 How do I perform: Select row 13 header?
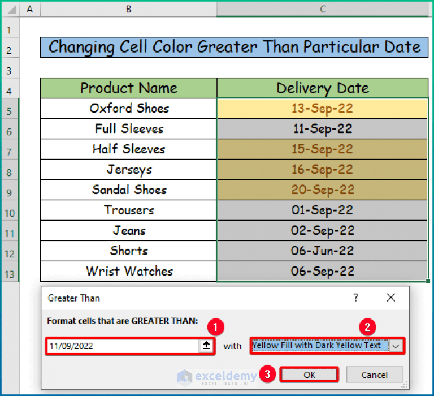coord(10,272)
